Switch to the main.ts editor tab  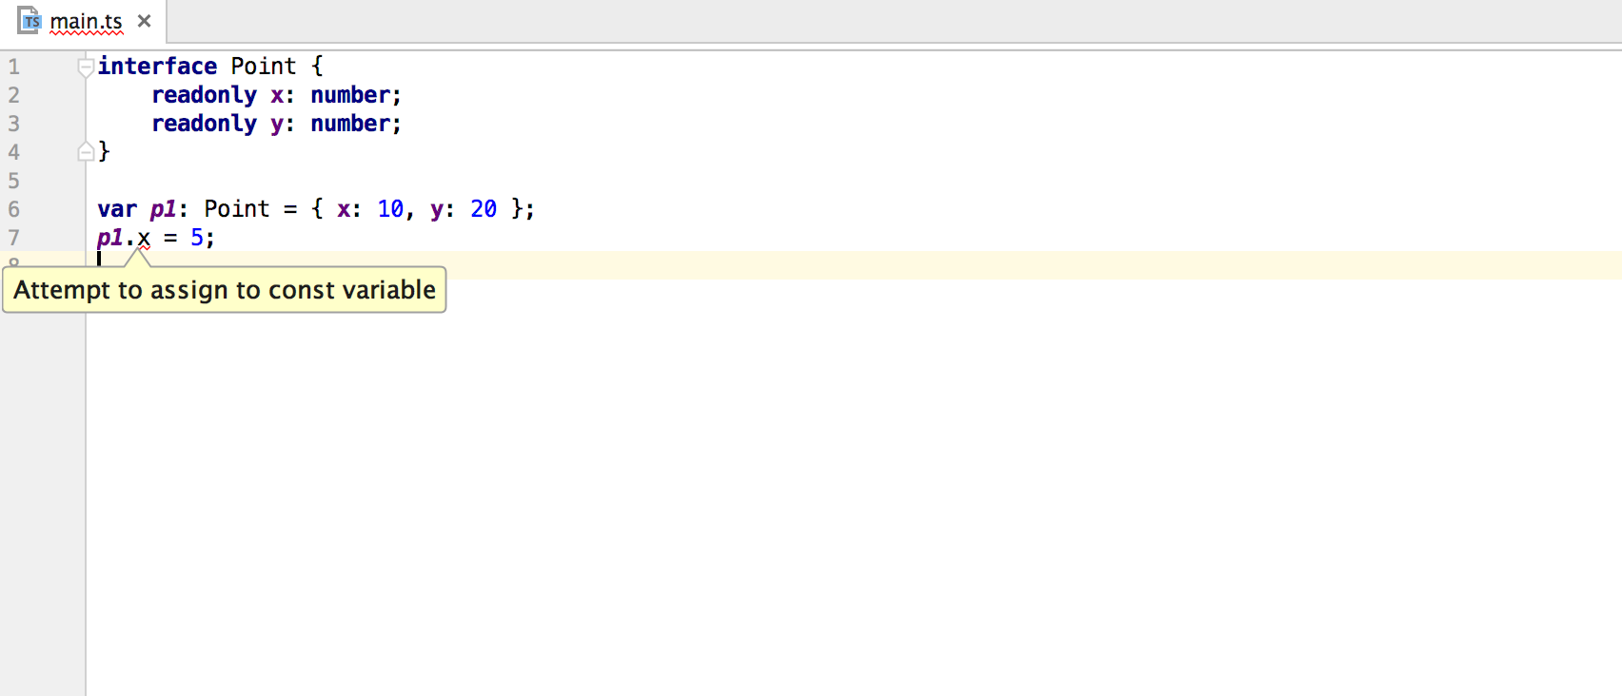click(x=86, y=21)
